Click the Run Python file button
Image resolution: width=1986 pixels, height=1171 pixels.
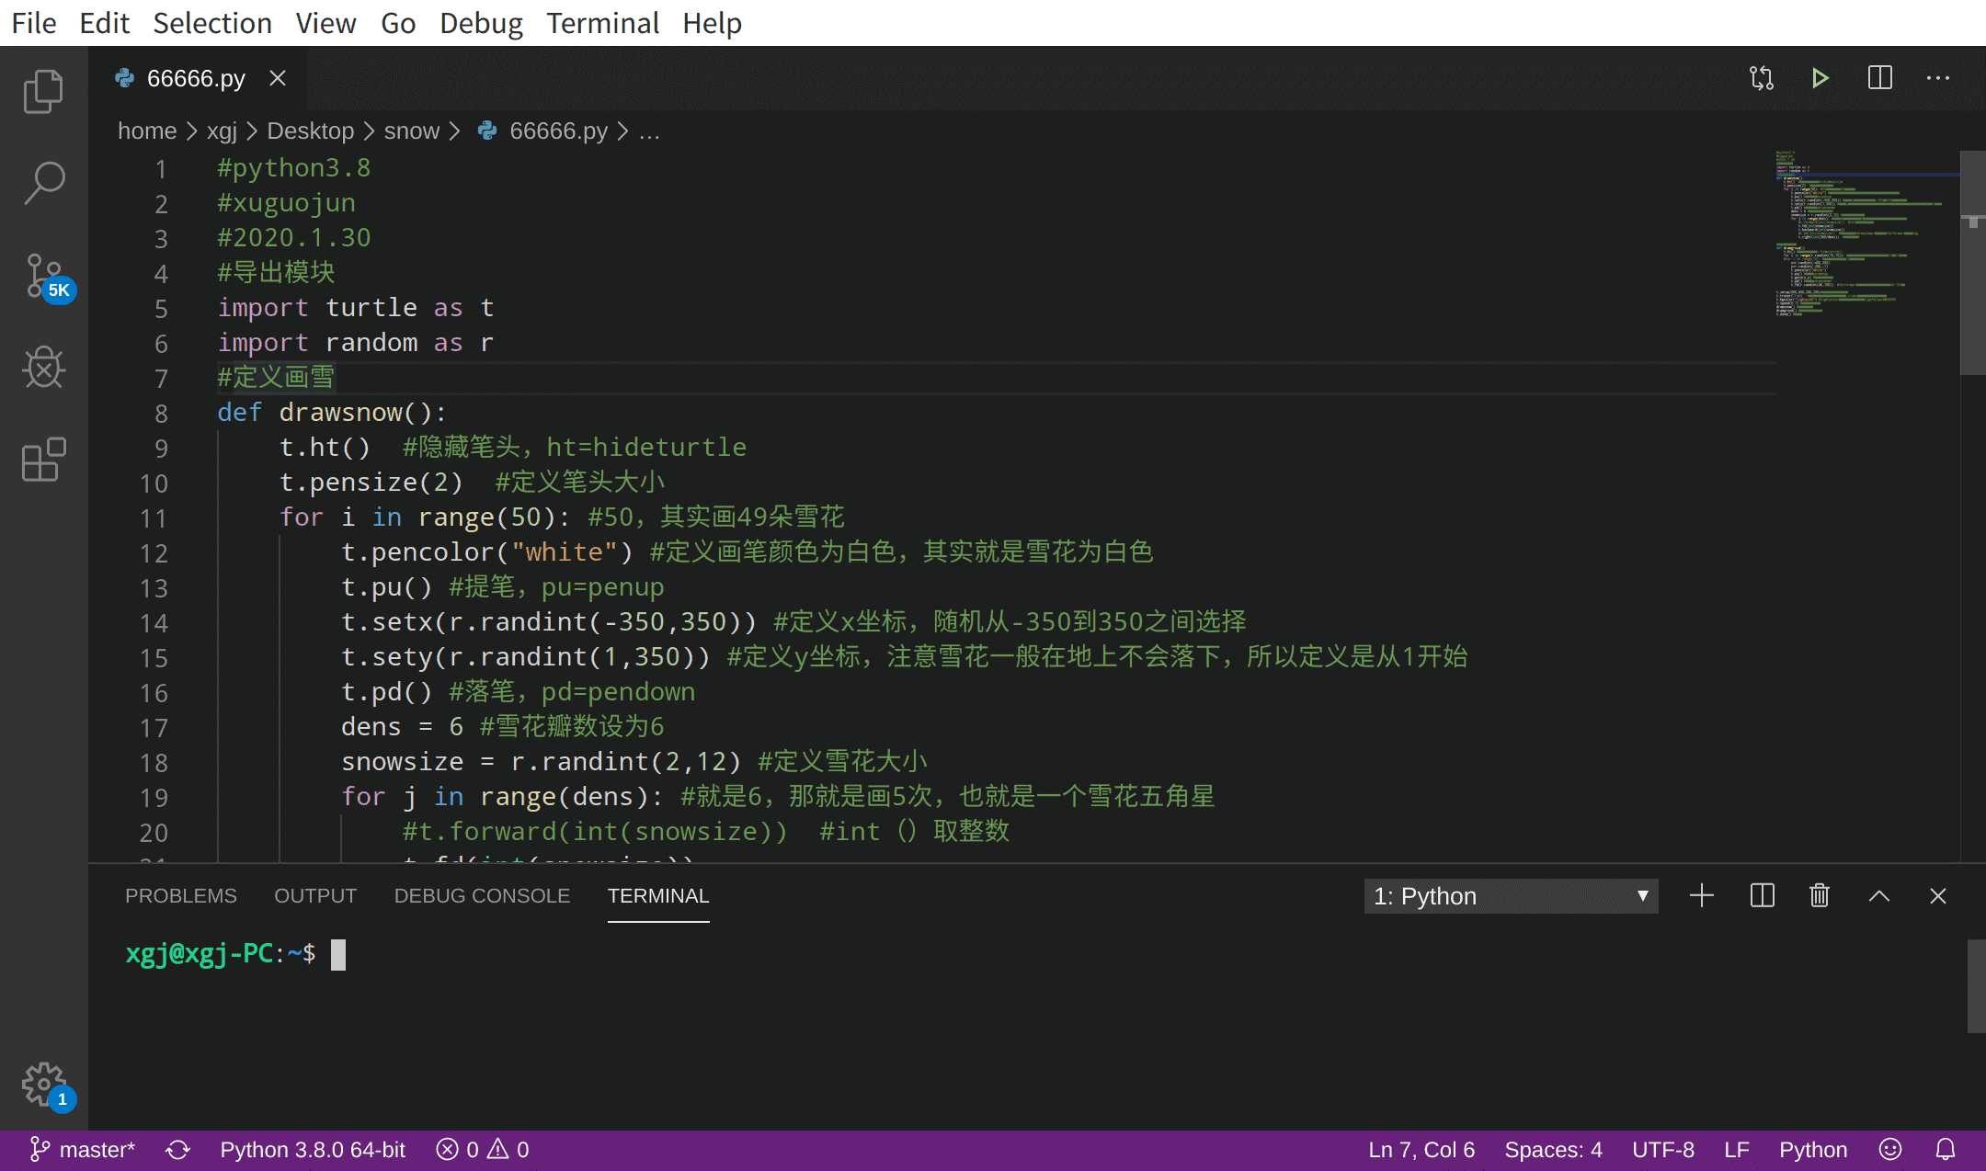[x=1820, y=78]
